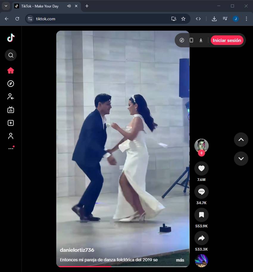The image size is (253, 272).
Task: Open the comments bubble with 34.7K
Action: (202, 192)
